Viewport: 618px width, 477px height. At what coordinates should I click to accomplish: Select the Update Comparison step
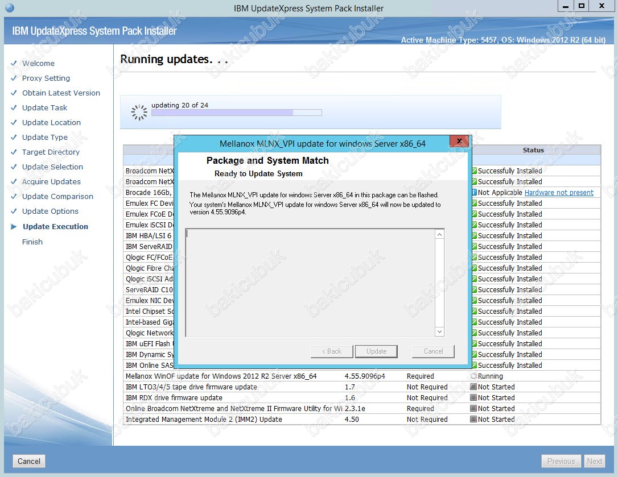(x=57, y=197)
